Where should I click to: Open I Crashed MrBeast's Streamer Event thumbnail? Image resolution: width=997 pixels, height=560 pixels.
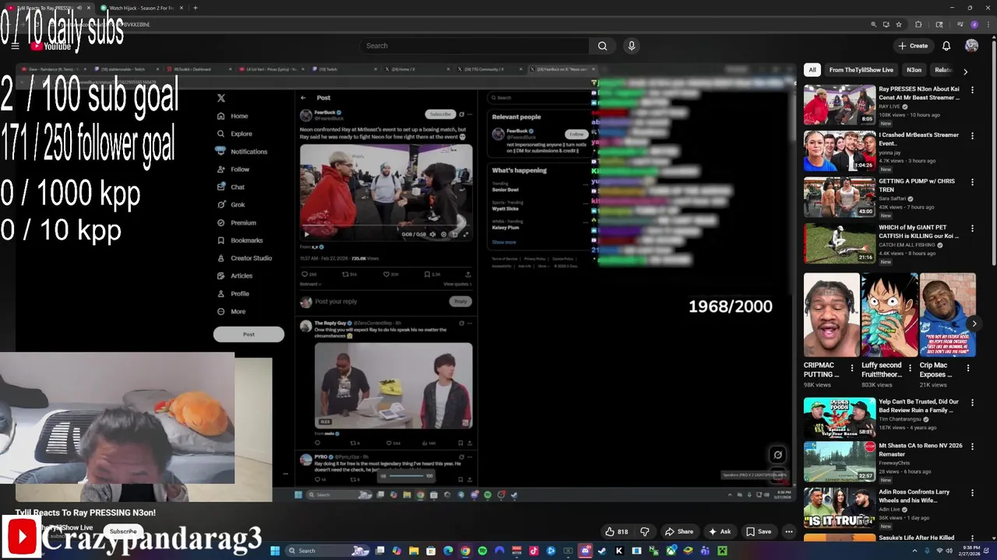point(840,150)
